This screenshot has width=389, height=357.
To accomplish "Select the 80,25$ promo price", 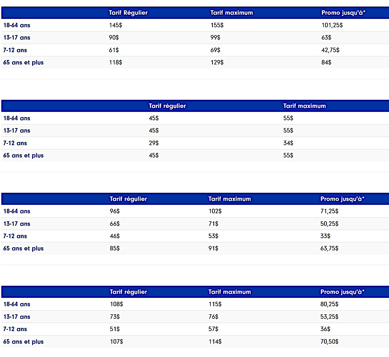I will pyautogui.click(x=329, y=304).
